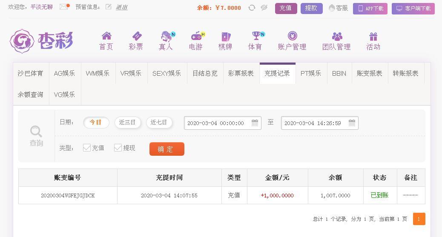Switch to 账变报表 tab

click(370, 73)
